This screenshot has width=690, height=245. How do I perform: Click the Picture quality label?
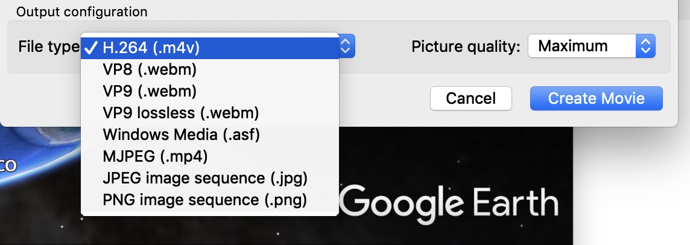466,46
